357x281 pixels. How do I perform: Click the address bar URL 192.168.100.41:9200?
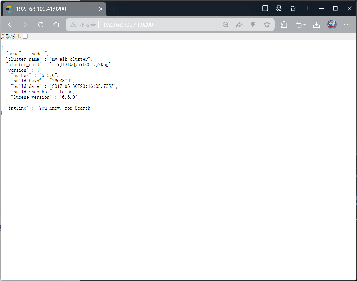tap(128, 25)
